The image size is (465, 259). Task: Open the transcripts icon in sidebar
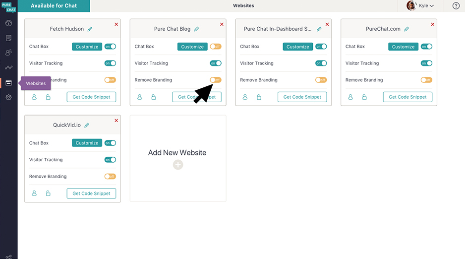[x=8, y=38]
